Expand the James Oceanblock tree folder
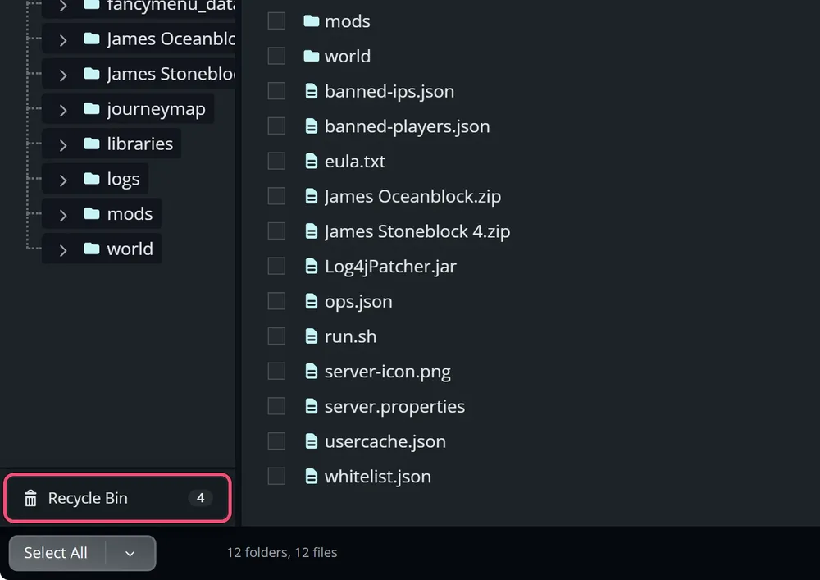This screenshot has height=580, width=820. click(x=63, y=40)
